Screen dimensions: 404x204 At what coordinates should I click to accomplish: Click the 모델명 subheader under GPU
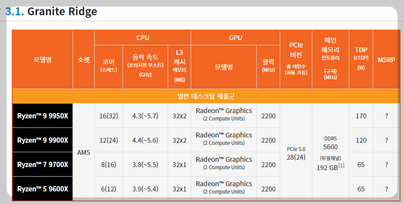224,67
